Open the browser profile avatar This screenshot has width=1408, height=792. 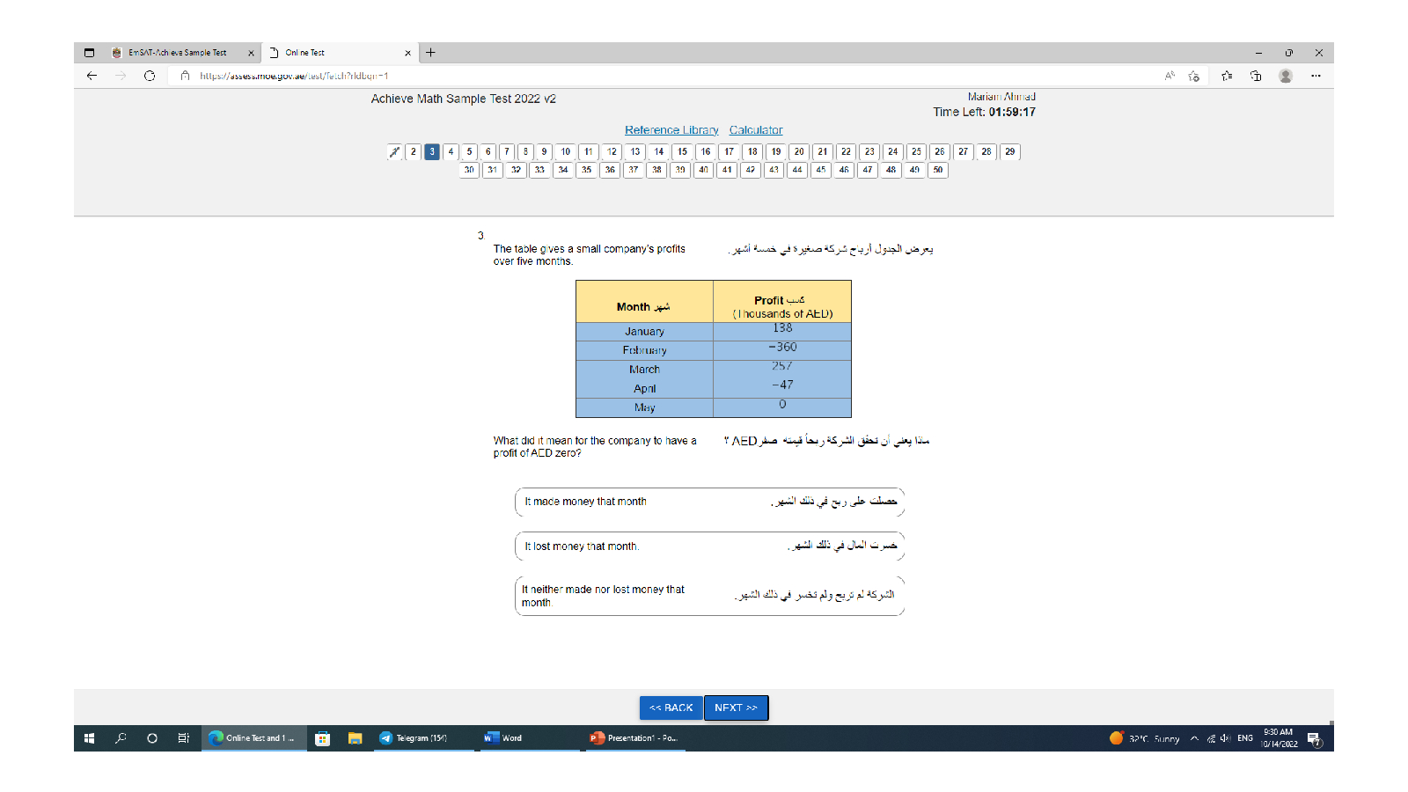(x=1286, y=76)
